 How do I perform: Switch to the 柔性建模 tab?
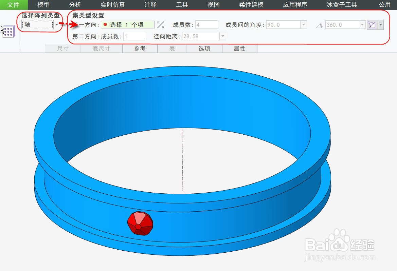click(x=251, y=5)
